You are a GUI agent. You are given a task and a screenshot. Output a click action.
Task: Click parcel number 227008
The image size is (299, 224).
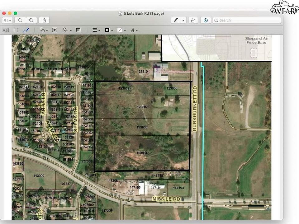pyautogui.click(x=87, y=161)
